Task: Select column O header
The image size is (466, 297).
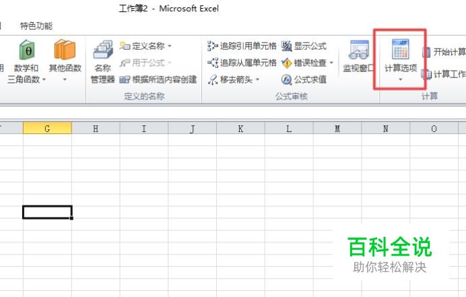Action: point(434,129)
